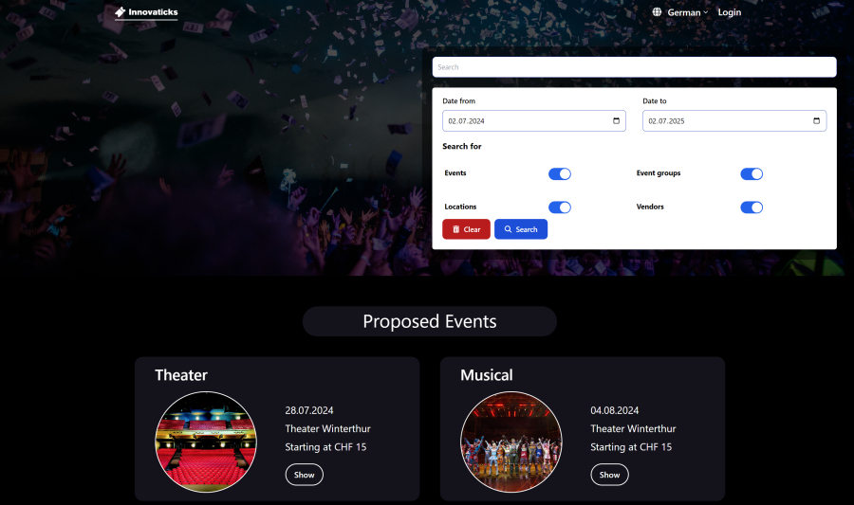Open the Login link in header

coord(730,12)
